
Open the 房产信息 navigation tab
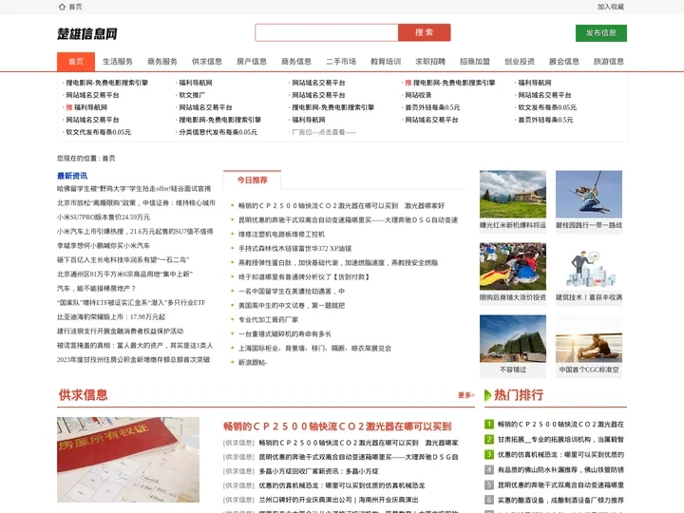[252, 62]
